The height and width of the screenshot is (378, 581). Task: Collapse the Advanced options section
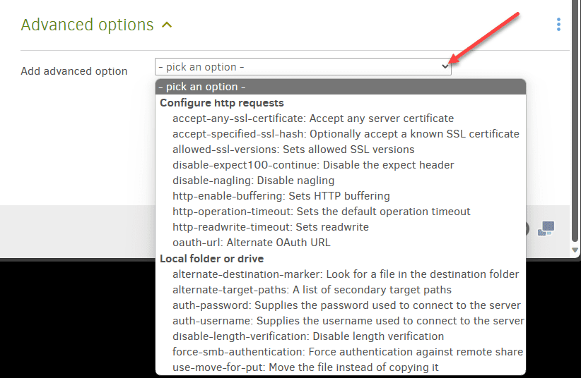(167, 25)
